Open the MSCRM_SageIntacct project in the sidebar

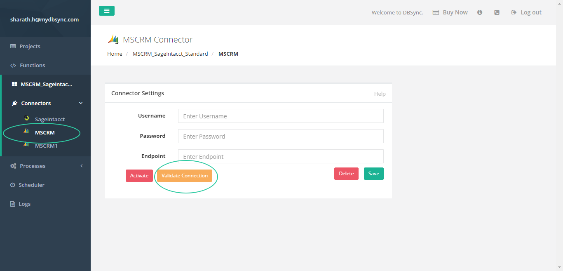tap(46, 84)
